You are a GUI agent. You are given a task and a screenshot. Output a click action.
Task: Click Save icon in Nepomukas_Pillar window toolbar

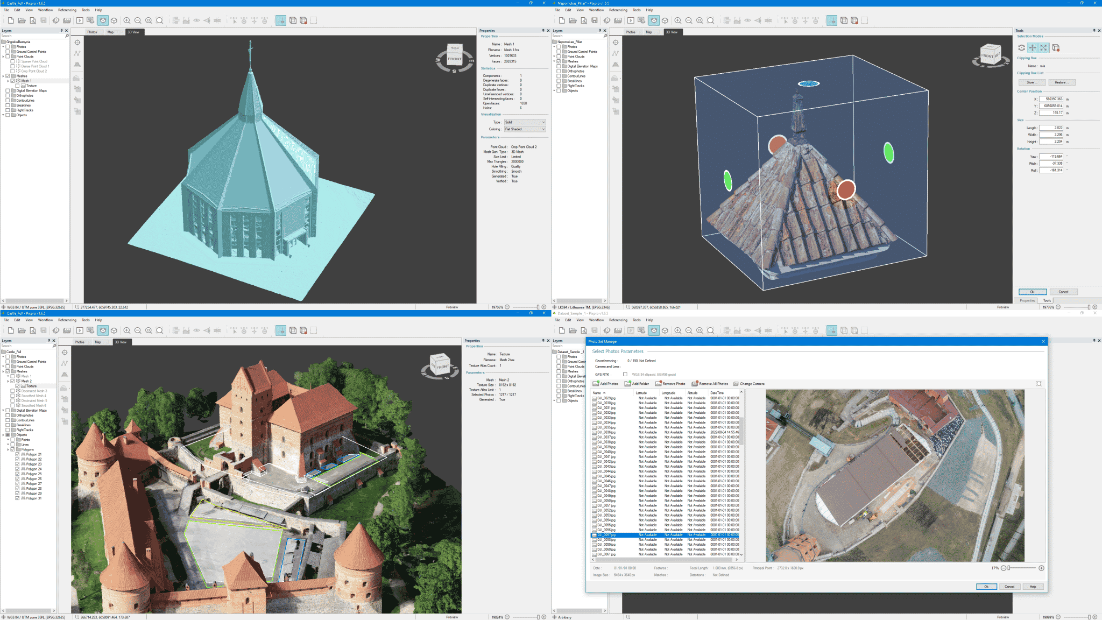[595, 20]
